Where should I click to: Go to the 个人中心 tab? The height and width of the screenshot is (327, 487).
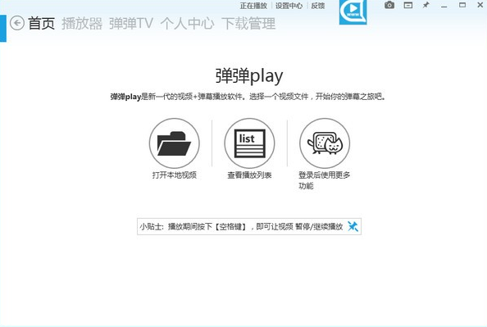point(187,24)
